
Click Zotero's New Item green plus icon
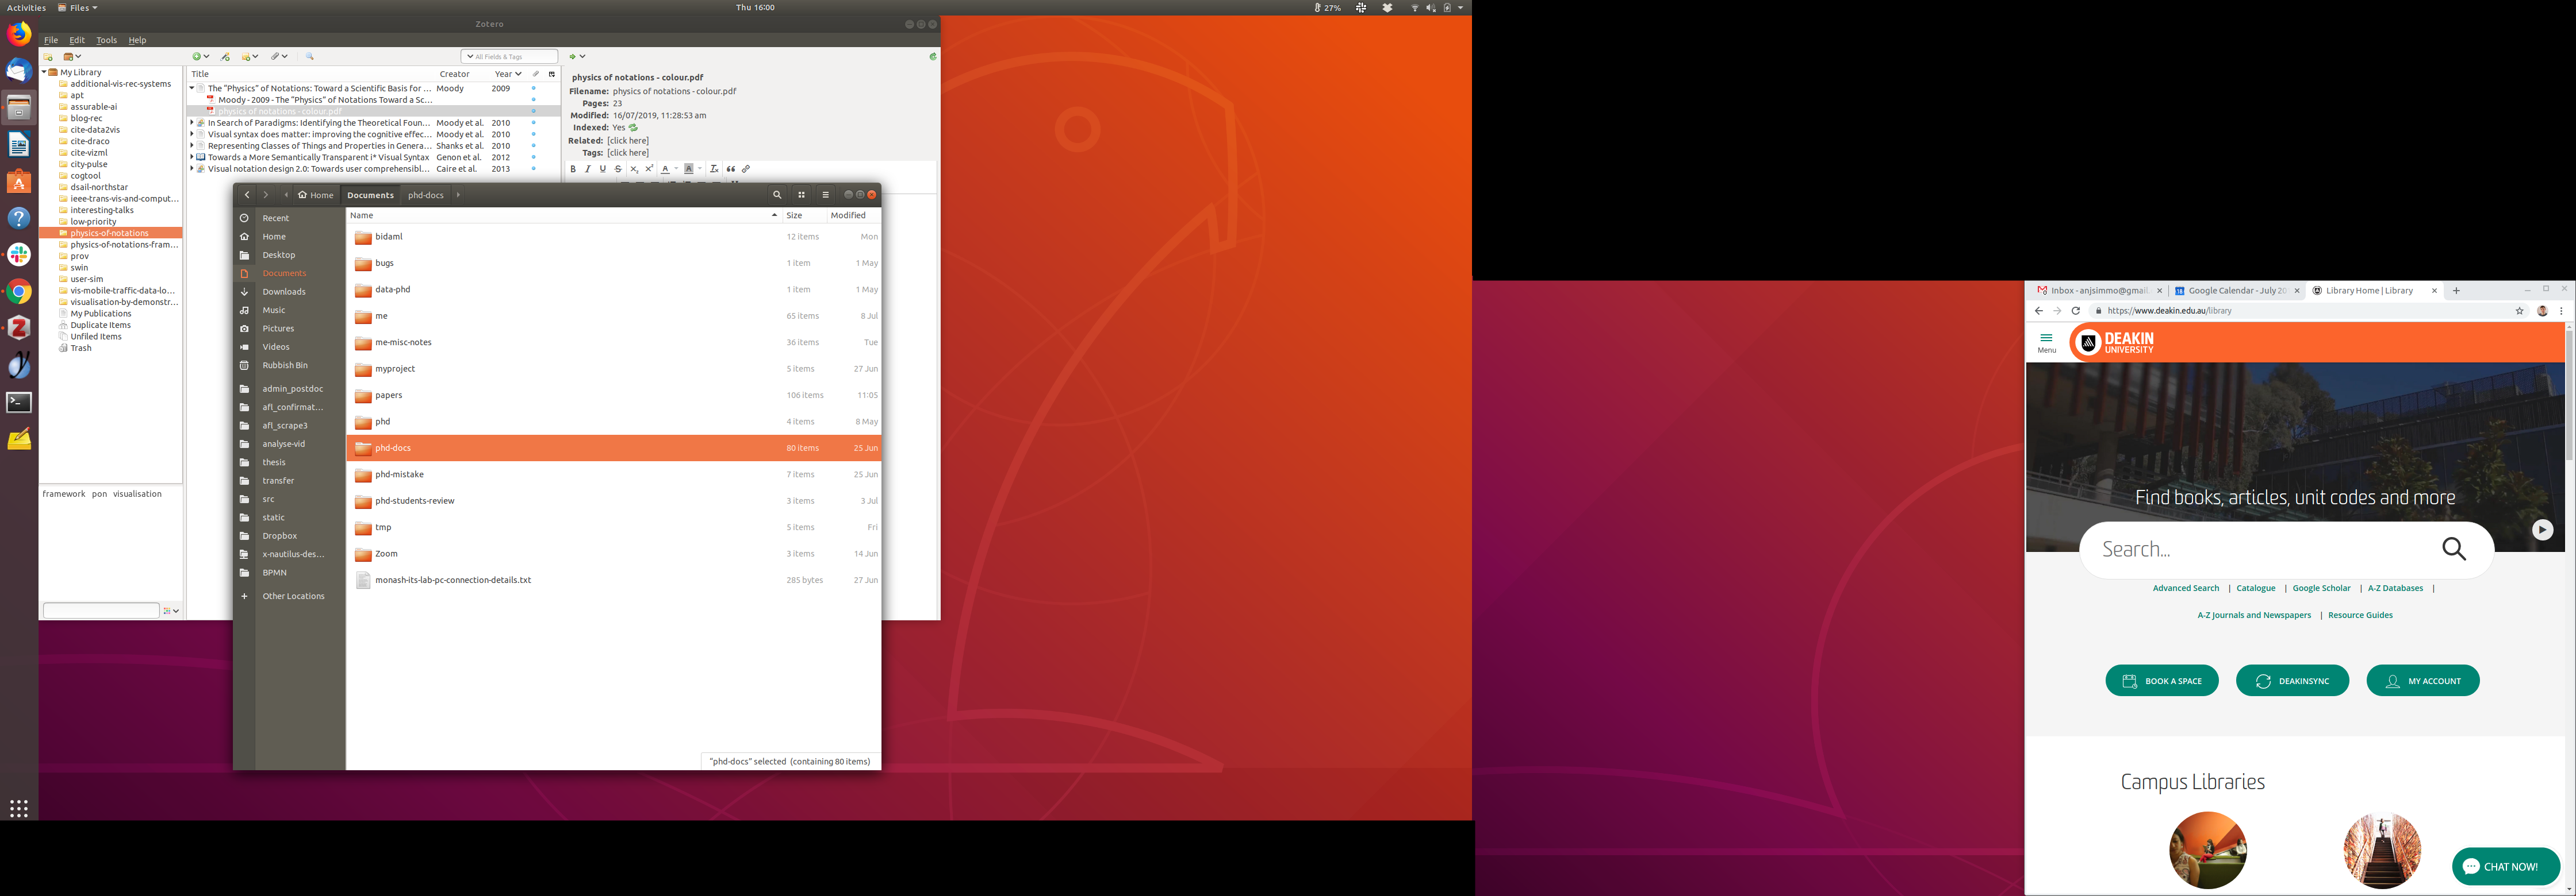click(x=197, y=57)
